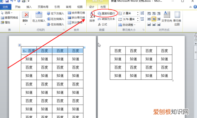
Task: Click the vertical scrollbar up arrow
Action: [196, 44]
